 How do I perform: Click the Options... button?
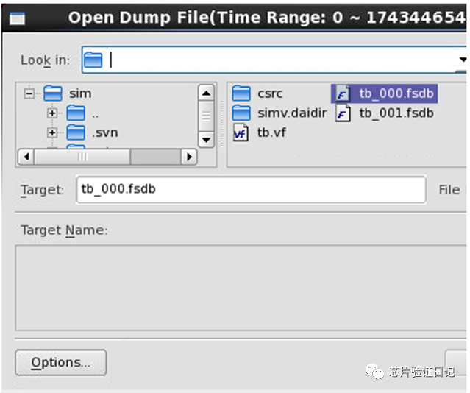click(x=61, y=362)
